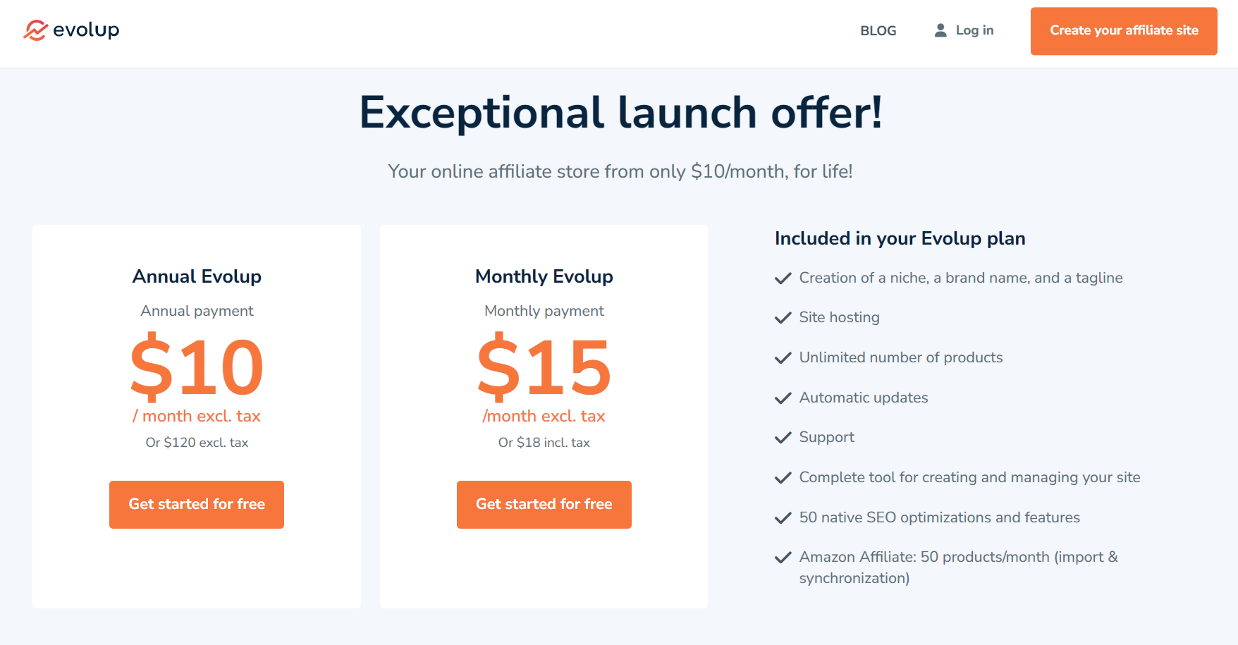
Task: Click the Exceptional launch offer heading
Action: [620, 113]
